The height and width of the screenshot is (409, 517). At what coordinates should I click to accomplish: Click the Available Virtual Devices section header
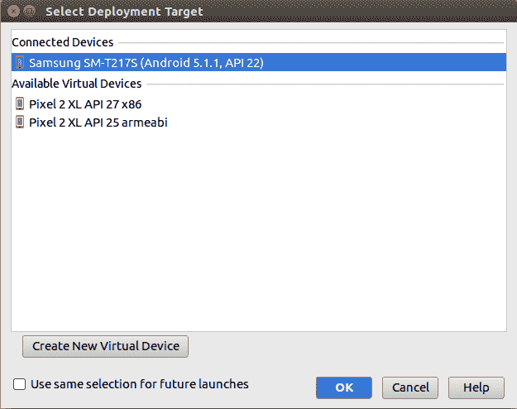tap(77, 84)
